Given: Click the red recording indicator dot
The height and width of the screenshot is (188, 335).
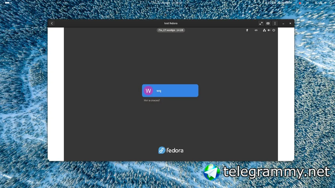Looking at the screenshot, I should 300,3.
